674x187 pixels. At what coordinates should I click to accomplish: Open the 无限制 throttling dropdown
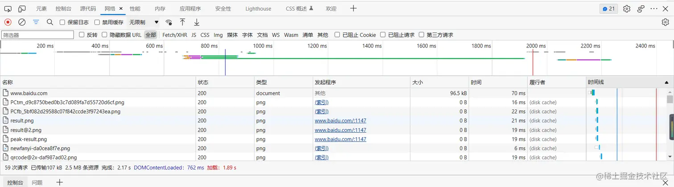tap(144, 22)
